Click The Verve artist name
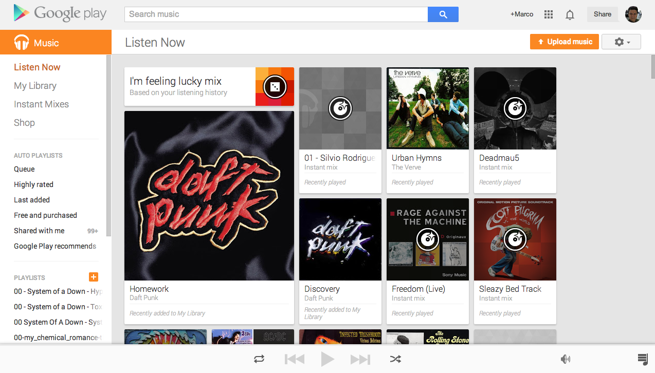Screen dimensions: 655x373 pos(406,167)
